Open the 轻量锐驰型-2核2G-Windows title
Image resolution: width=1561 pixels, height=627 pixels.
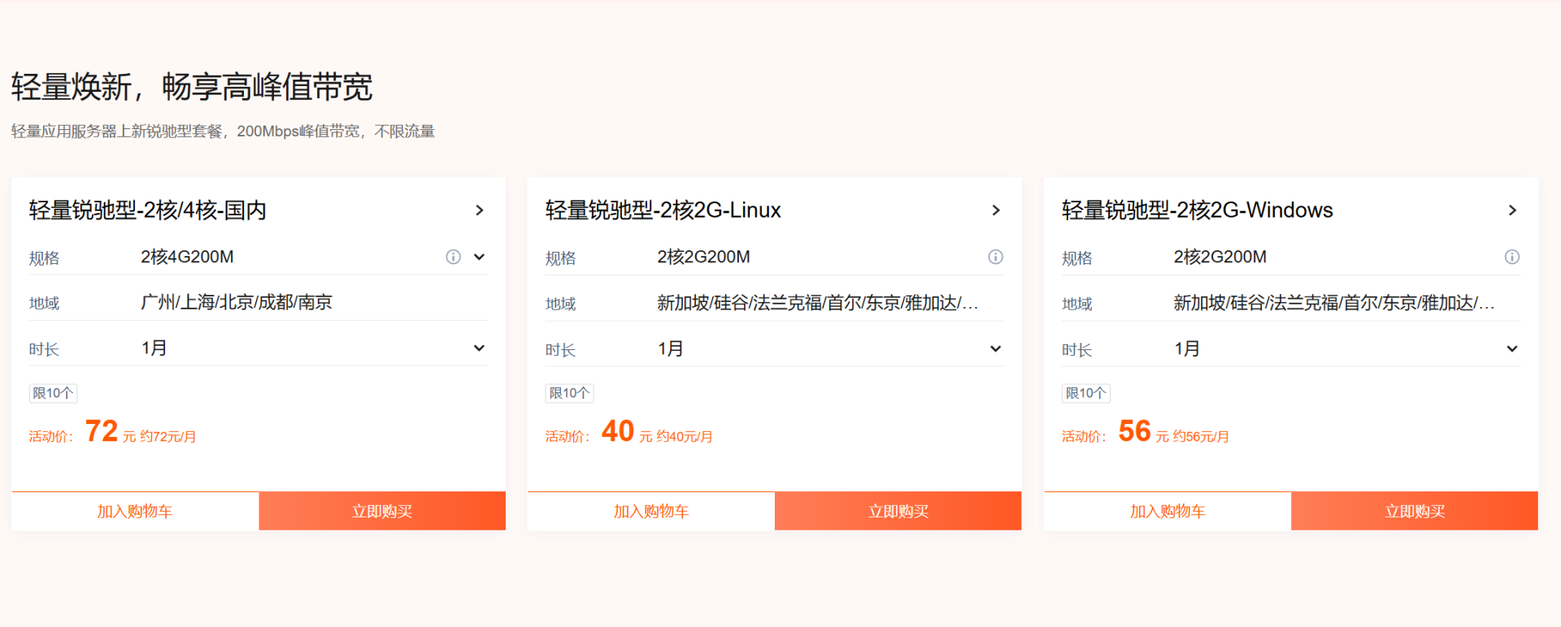pos(1197,210)
